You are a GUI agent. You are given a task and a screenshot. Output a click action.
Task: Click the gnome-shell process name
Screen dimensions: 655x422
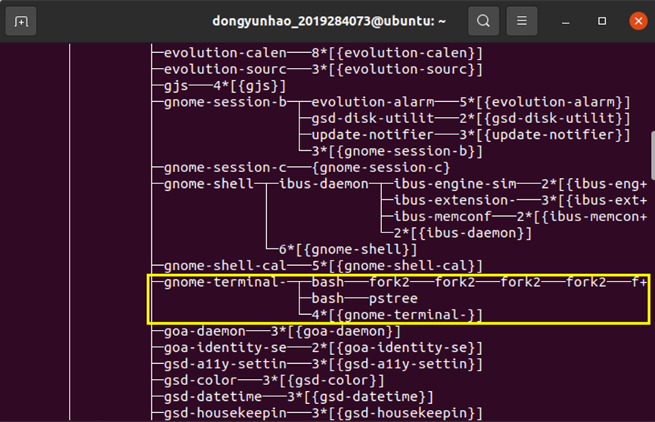pos(209,184)
